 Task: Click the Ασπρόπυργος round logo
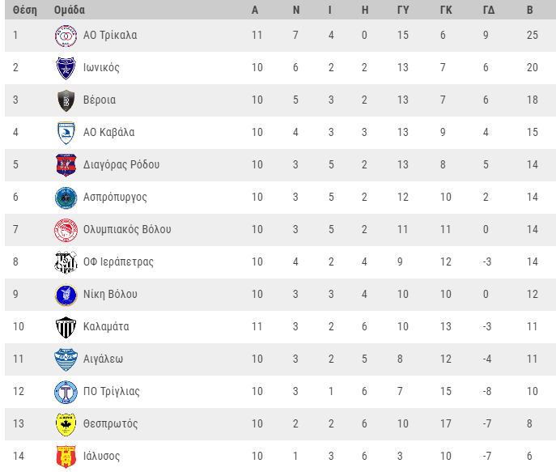point(66,198)
